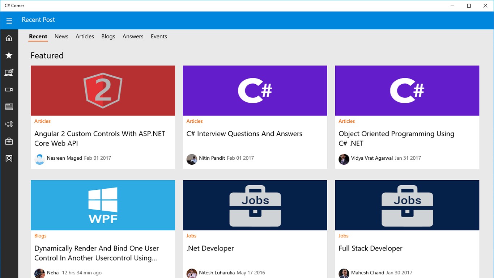Viewport: 494px width, 278px height.
Task: Go to the Events tab
Action: coord(159,37)
